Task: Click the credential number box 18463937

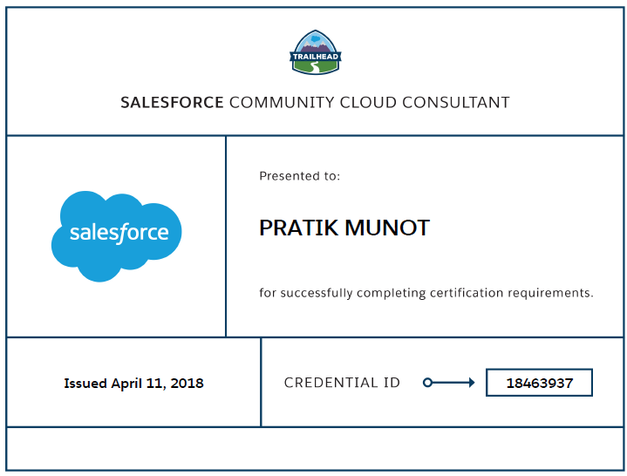Action: (x=539, y=383)
